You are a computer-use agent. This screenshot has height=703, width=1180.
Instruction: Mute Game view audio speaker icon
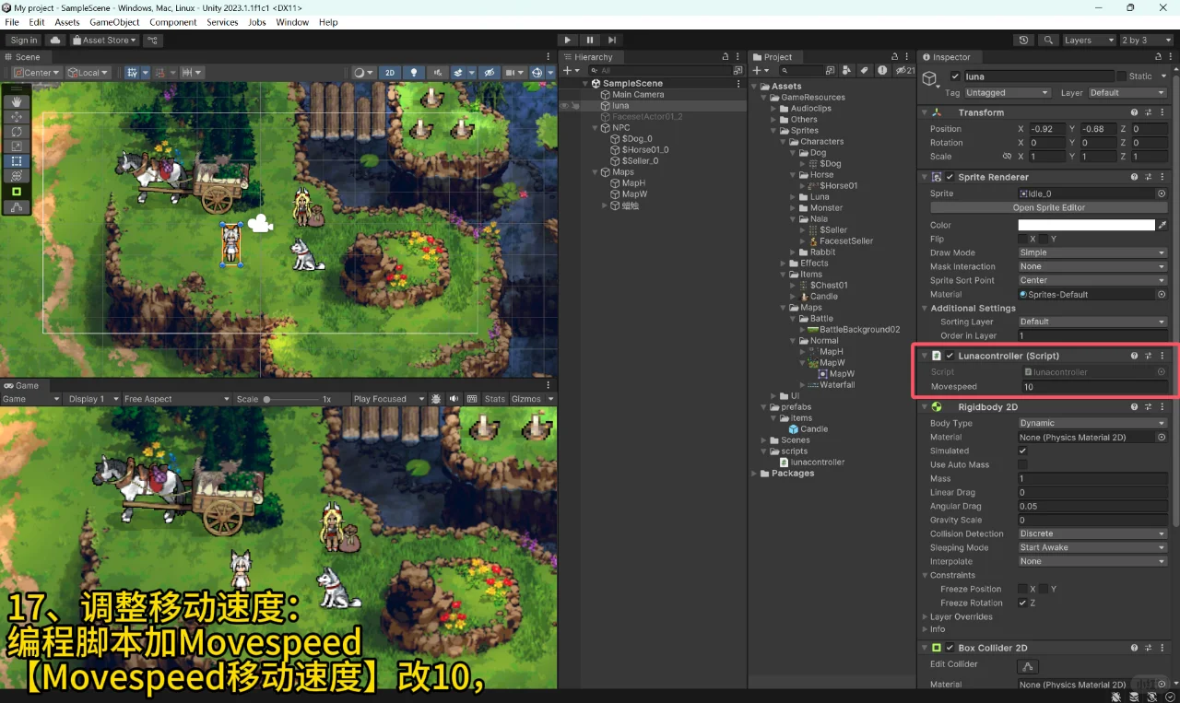point(454,399)
